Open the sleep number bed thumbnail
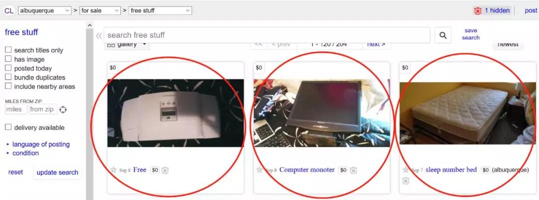 point(468,113)
